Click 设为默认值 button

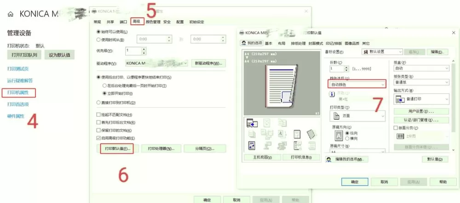(x=59, y=55)
